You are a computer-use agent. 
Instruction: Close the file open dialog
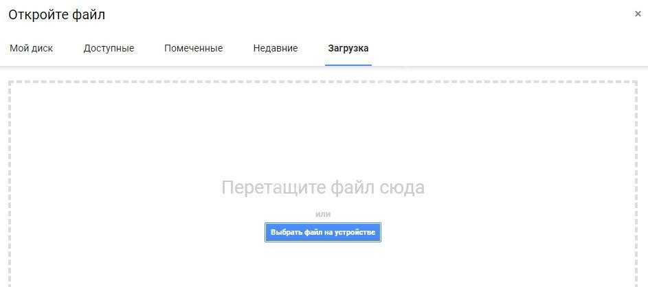pyautogui.click(x=638, y=14)
